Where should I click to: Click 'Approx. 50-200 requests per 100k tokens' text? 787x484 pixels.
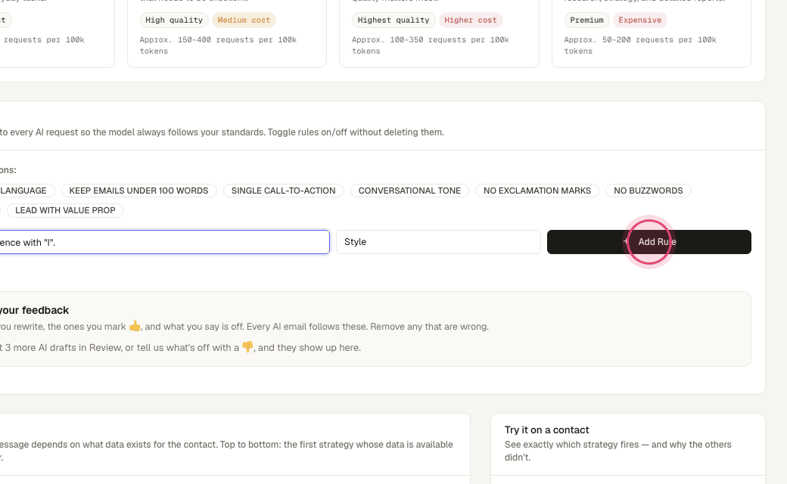640,45
